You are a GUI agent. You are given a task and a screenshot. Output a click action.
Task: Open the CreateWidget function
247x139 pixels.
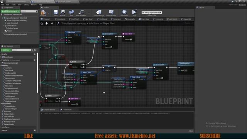[x=10, y=107]
